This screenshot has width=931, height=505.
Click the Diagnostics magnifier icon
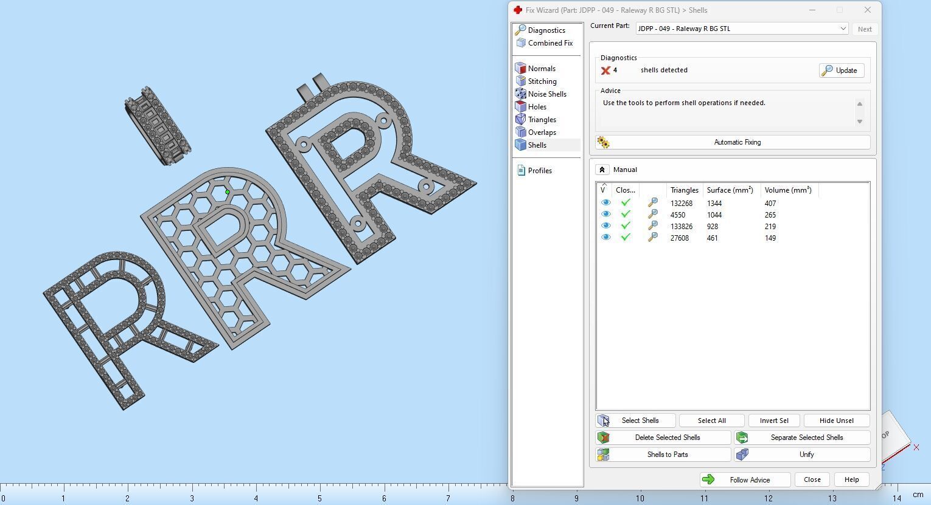(x=520, y=30)
